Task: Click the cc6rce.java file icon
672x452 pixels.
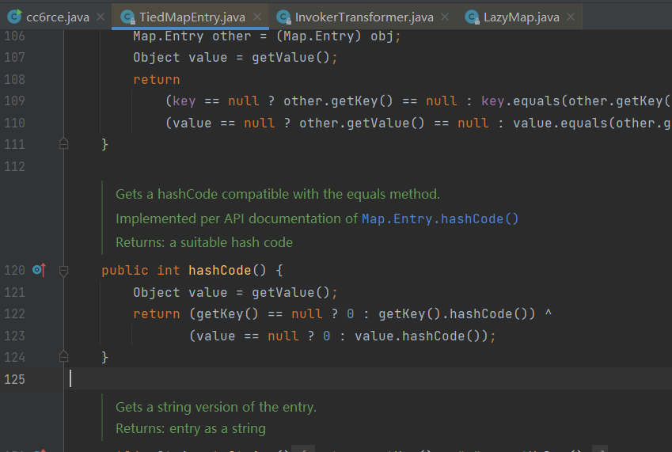Action: (x=14, y=17)
